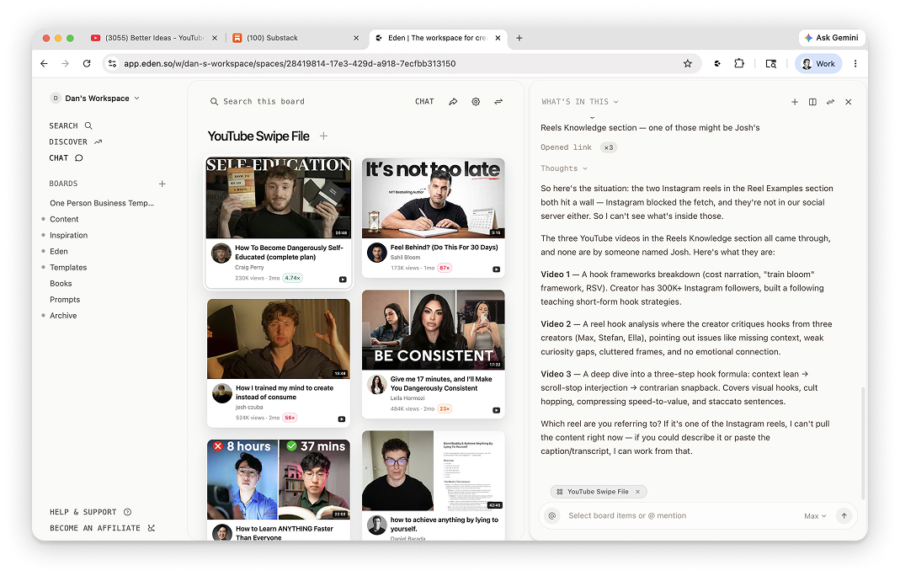Screen dimensions: 900x576
Task: Toggle split panel layout icon in chat
Action: [812, 102]
